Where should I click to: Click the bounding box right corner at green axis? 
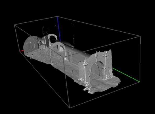[140, 82]
